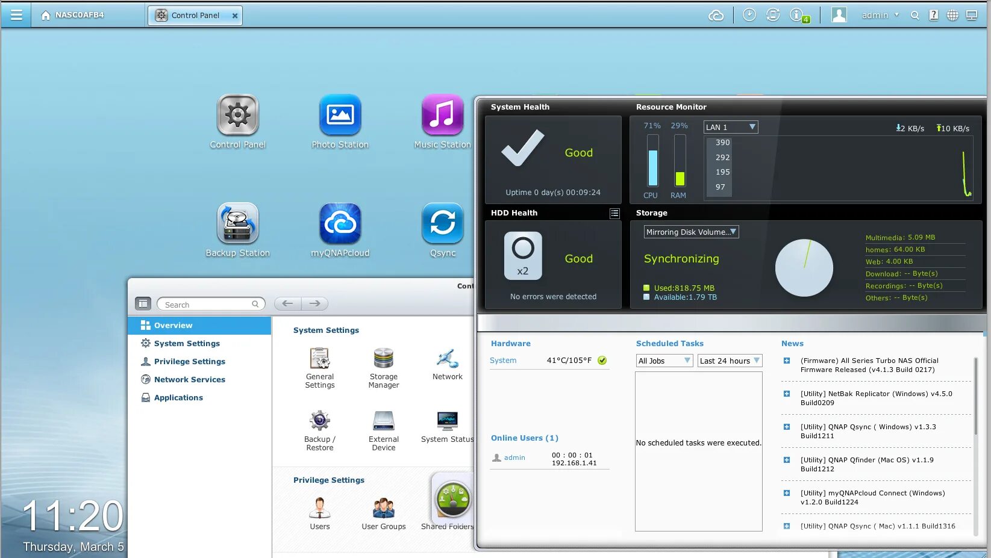Screen dimensions: 991x558
Task: Expand the QNAP Qfinder Mac OS news item
Action: 787,460
